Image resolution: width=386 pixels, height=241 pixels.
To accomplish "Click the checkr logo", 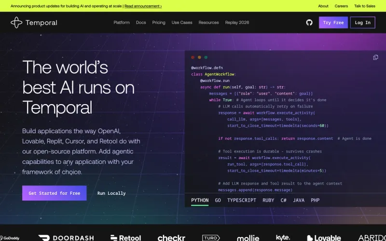I will tap(171, 238).
